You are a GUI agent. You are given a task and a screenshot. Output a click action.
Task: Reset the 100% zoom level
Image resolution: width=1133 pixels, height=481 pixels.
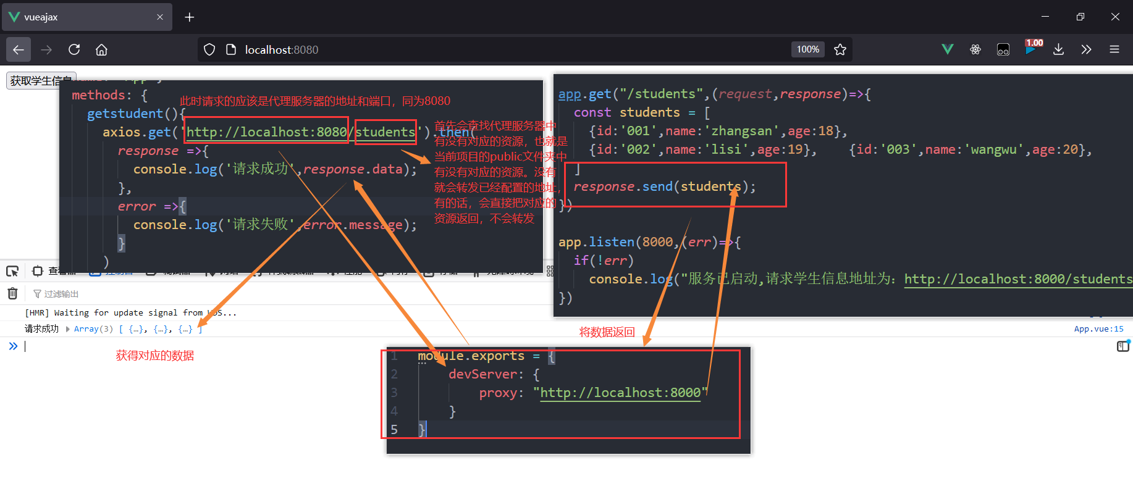(807, 49)
